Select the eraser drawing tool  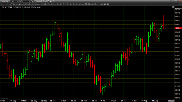point(102,4)
